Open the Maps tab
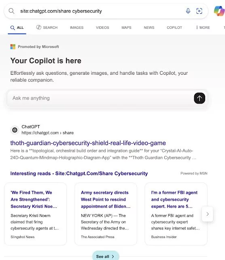The image size is (225, 260). point(126,28)
